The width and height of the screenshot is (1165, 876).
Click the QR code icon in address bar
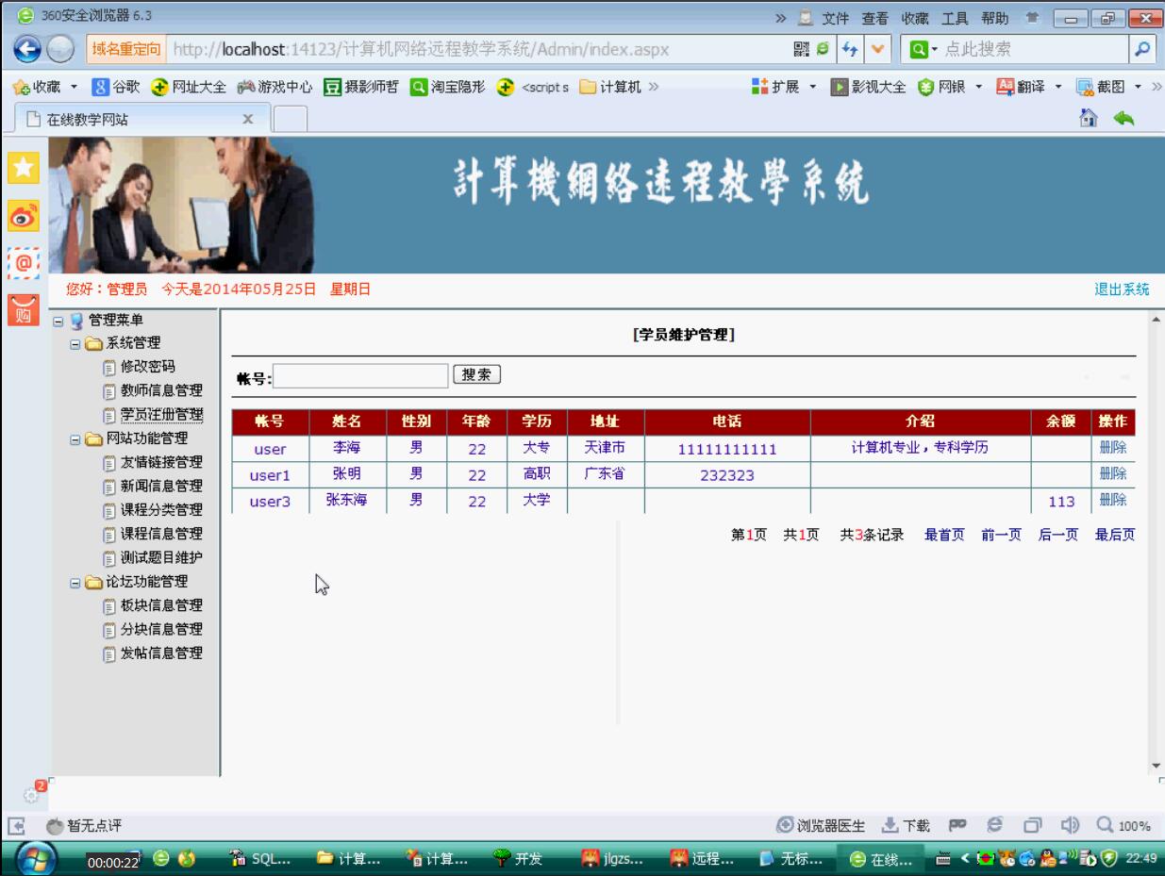tap(801, 49)
